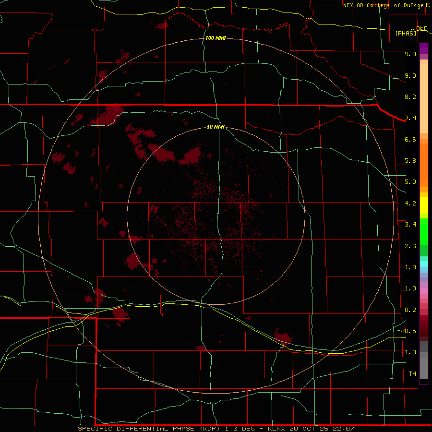Click the 9.0 value on the scale
Viewport: 432px width, 432px height.
point(410,75)
